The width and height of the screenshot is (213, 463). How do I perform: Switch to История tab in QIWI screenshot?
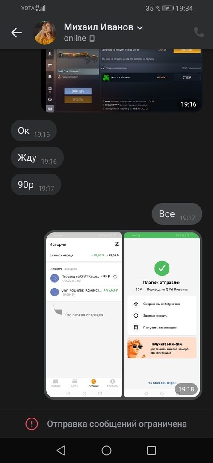click(x=94, y=383)
